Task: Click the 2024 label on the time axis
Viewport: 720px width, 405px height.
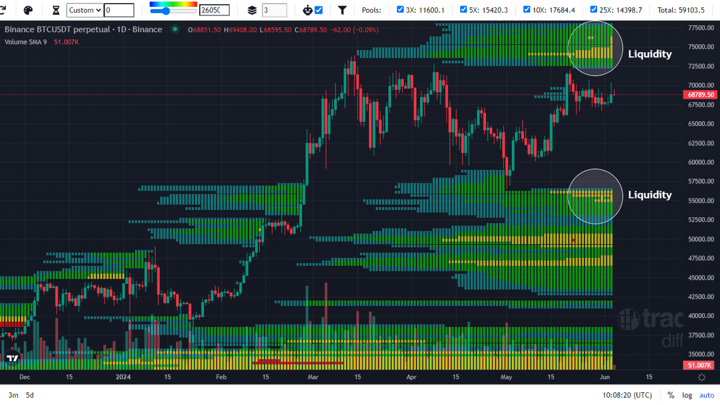Action: tap(123, 377)
